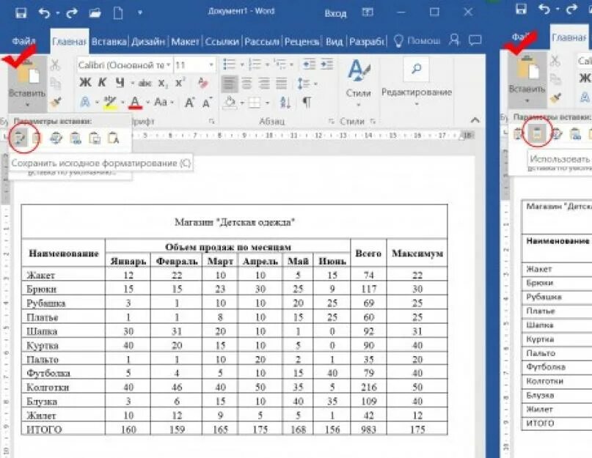Click multilevel list icon
Image resolution: width=592 pixels, height=458 pixels.
tap(280, 64)
